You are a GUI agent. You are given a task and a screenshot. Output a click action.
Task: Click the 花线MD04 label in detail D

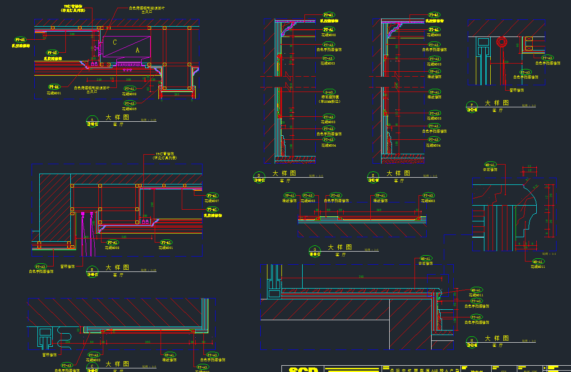[328, 145]
